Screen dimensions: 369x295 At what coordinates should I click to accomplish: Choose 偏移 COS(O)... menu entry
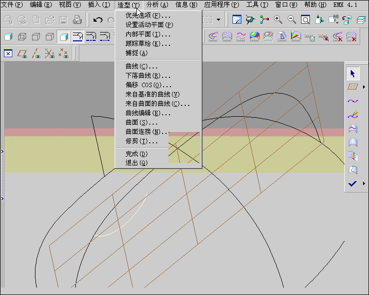click(x=158, y=85)
